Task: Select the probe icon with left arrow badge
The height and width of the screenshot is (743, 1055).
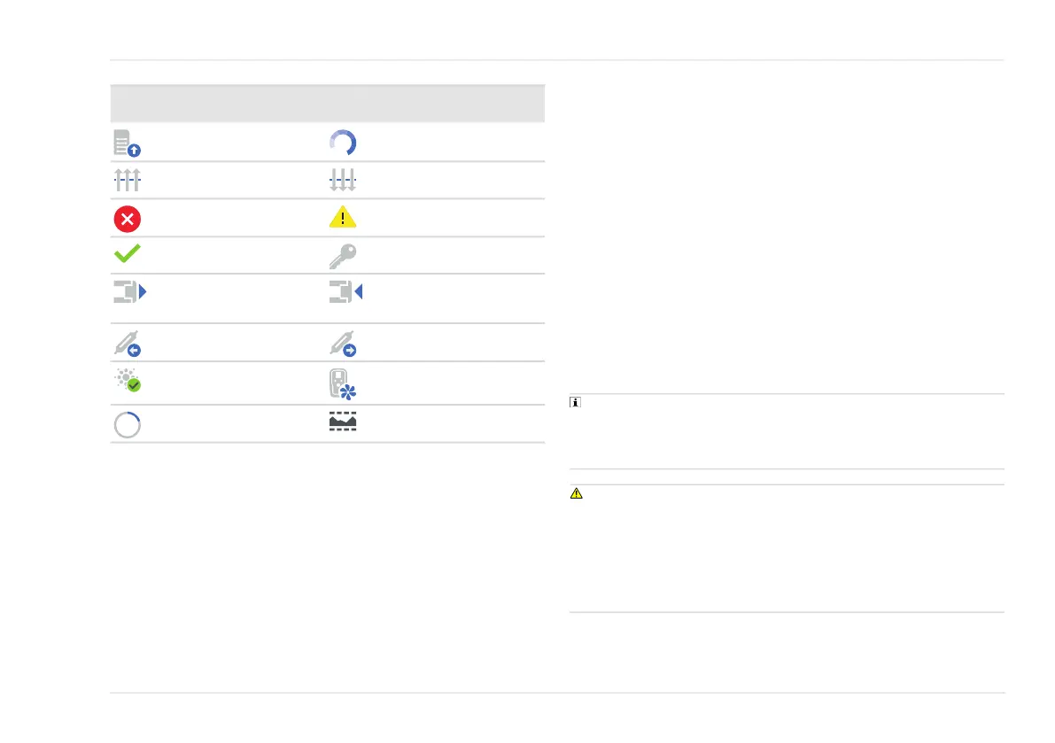Action: pos(128,344)
